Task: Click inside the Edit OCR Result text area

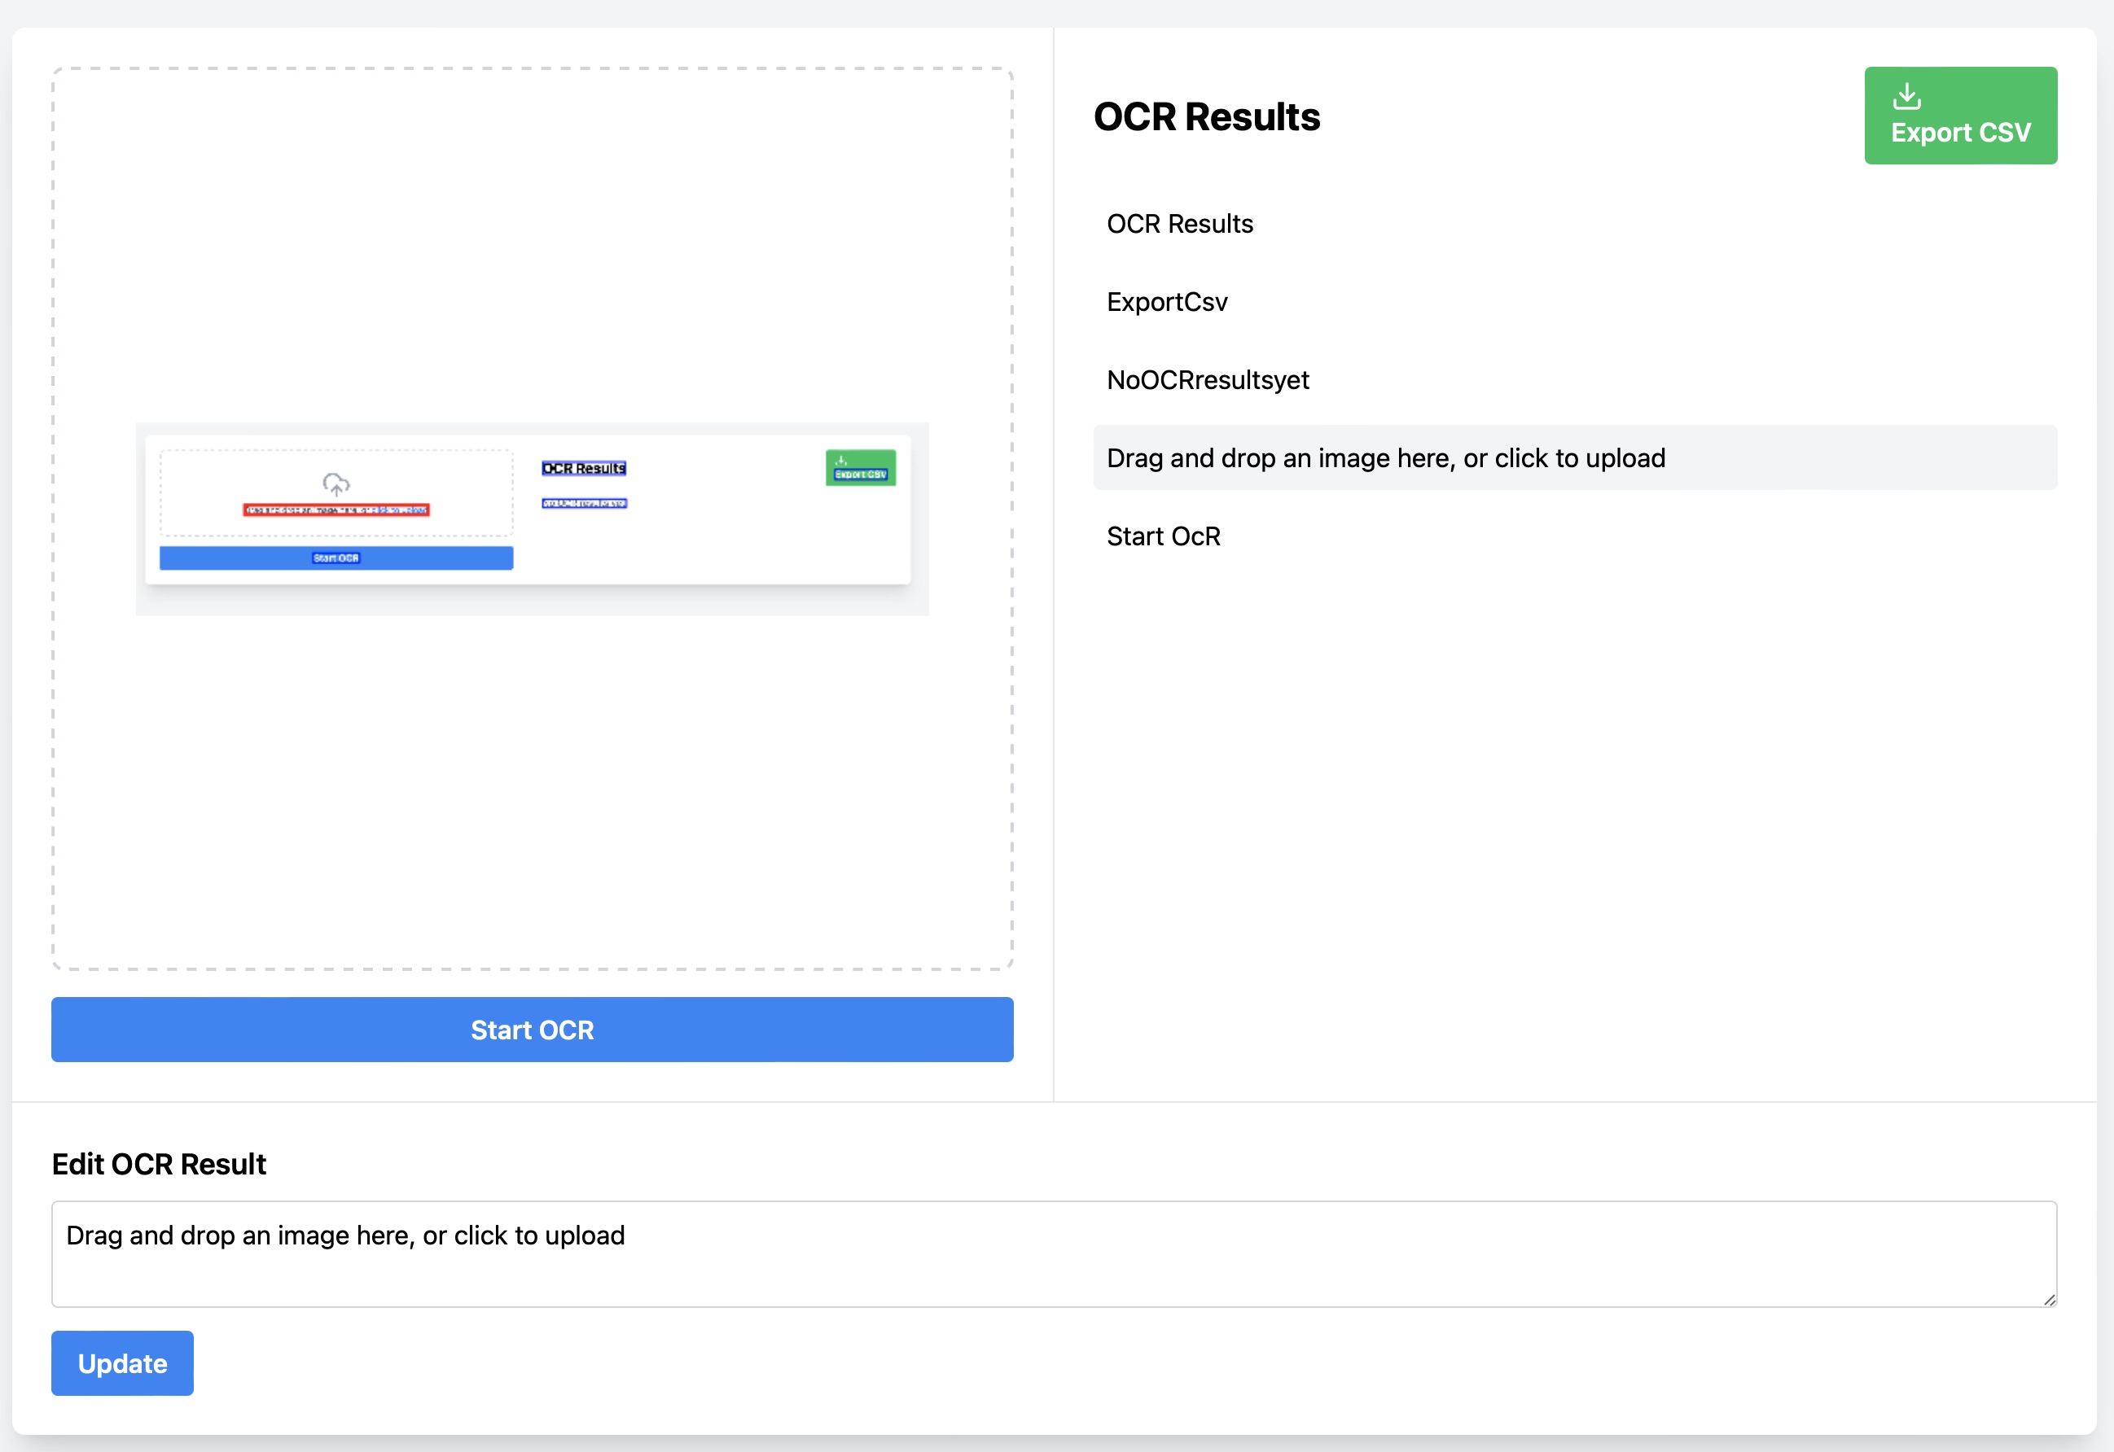Action: pyautogui.click(x=1054, y=1253)
